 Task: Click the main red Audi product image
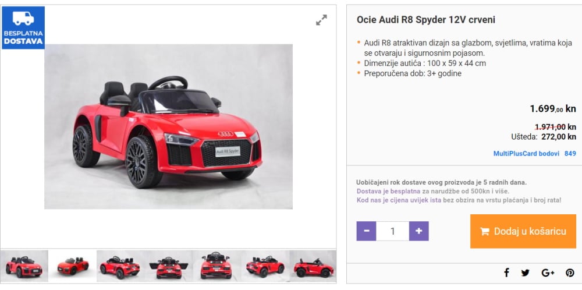point(168,126)
